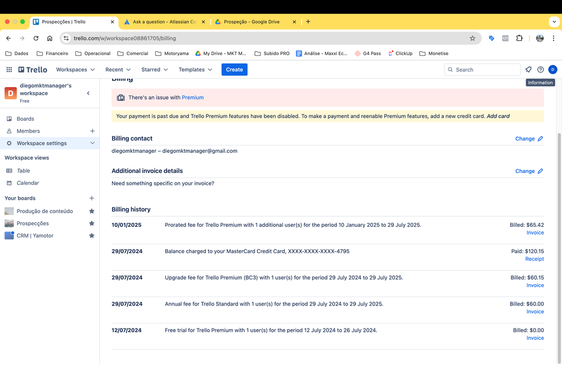The height and width of the screenshot is (365, 562).
Task: Click Add card link in payment warning
Action: click(498, 116)
